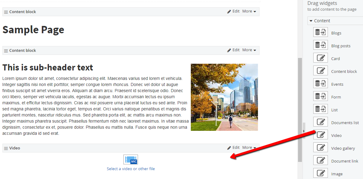
Task: Click the Events widget icon
Action: [x=320, y=83]
